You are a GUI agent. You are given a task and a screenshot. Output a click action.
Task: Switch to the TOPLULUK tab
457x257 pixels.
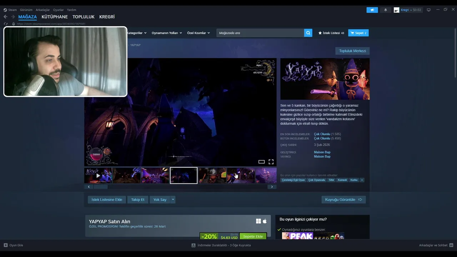pyautogui.click(x=84, y=17)
